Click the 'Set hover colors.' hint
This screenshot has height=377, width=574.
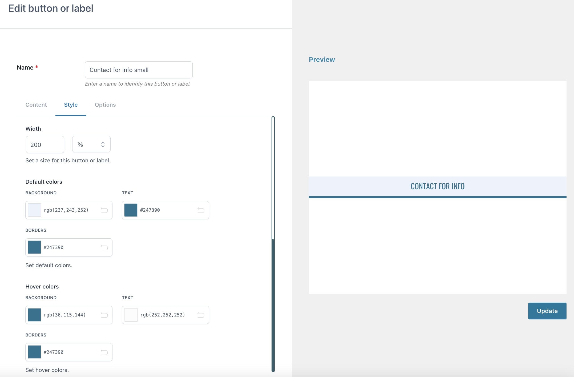coord(47,370)
